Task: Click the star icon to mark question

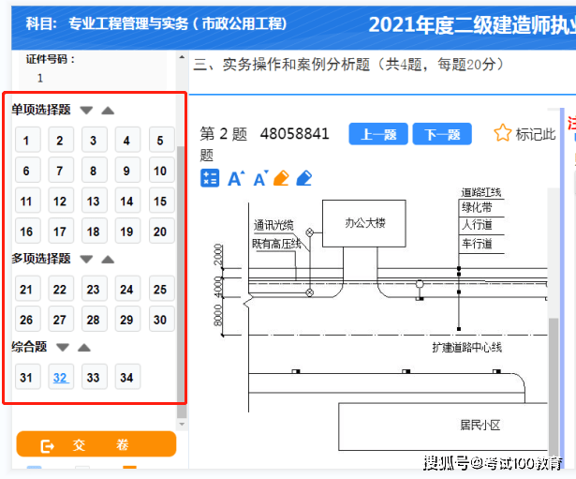Action: [x=503, y=133]
